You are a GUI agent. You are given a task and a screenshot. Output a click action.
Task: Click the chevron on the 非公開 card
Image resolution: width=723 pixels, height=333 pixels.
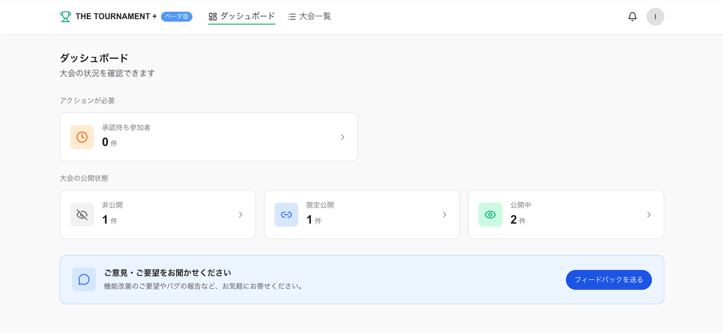click(240, 215)
